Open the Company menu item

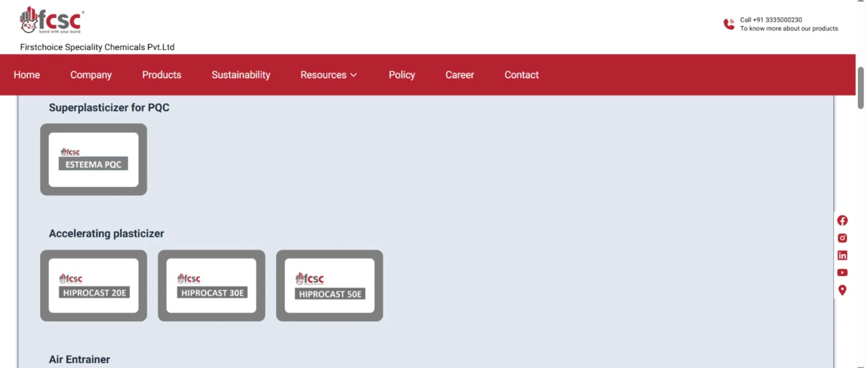pos(91,75)
